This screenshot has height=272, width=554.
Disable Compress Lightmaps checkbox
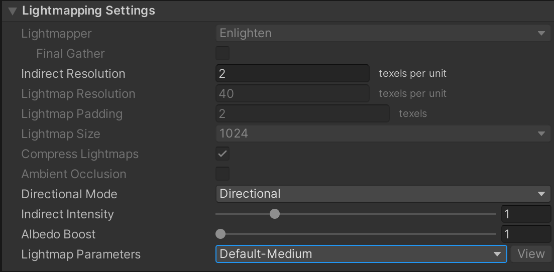point(223,154)
